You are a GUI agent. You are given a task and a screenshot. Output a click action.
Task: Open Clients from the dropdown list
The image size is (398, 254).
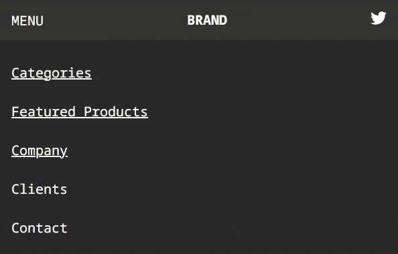pyautogui.click(x=40, y=189)
